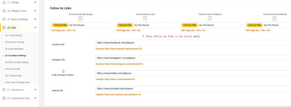Click the Follow Us Links heading
The height and width of the screenshot is (107, 291).
coord(61,8)
